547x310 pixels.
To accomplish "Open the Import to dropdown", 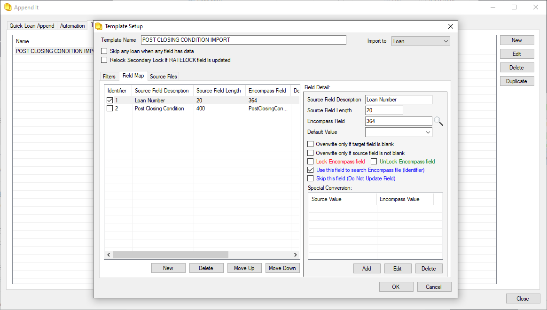I will pyautogui.click(x=421, y=41).
